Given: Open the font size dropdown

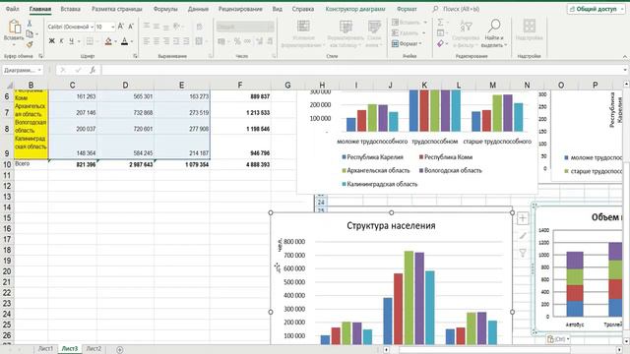Looking at the screenshot, I should click(x=112, y=27).
